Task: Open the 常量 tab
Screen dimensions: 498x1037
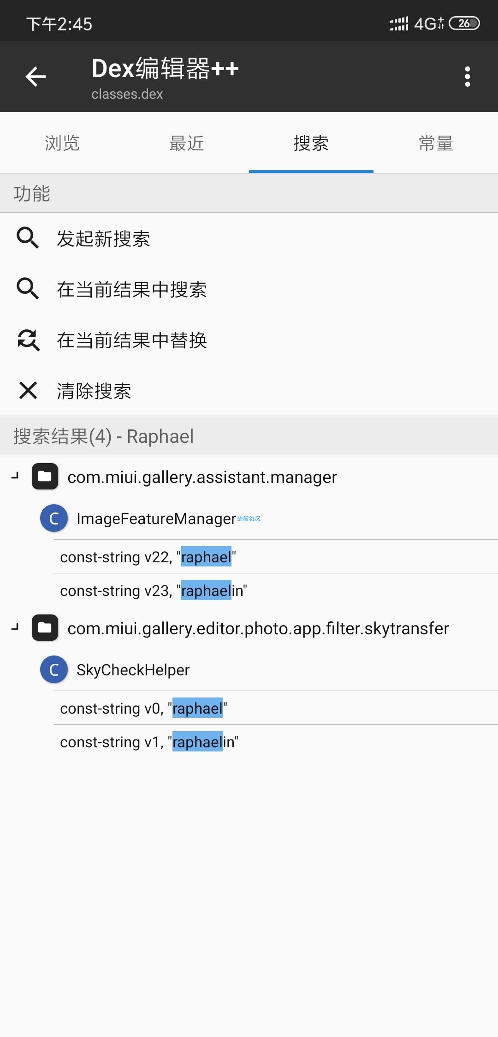Action: (x=436, y=143)
